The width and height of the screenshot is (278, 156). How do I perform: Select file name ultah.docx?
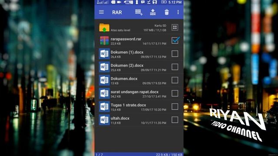[120, 118]
